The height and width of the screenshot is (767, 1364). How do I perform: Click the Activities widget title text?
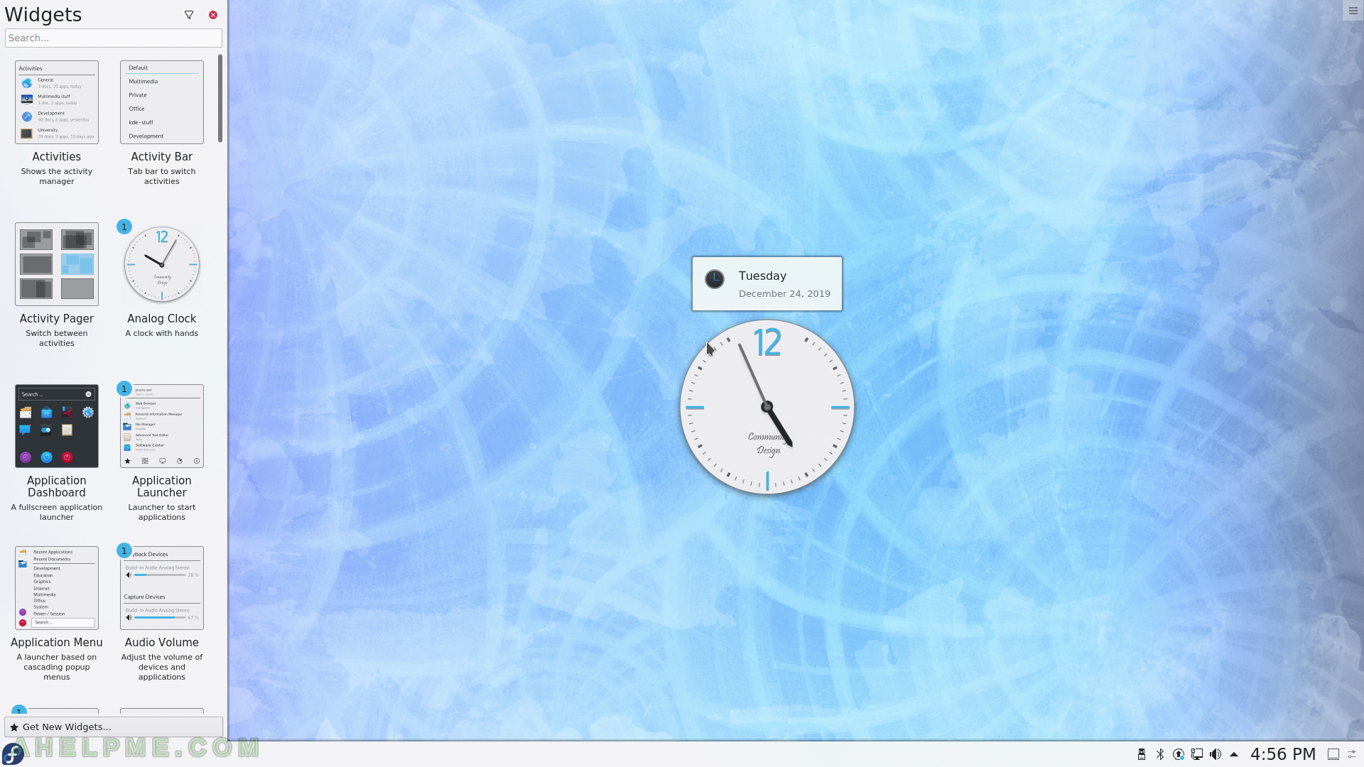point(57,156)
